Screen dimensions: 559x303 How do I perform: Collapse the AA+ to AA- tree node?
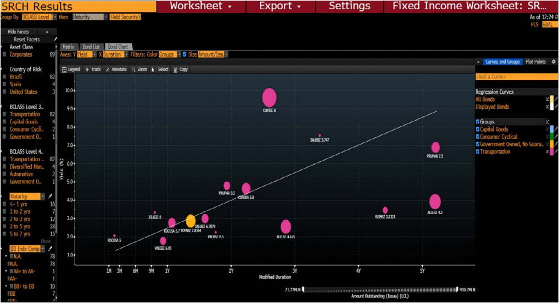pyautogui.click(x=6, y=271)
